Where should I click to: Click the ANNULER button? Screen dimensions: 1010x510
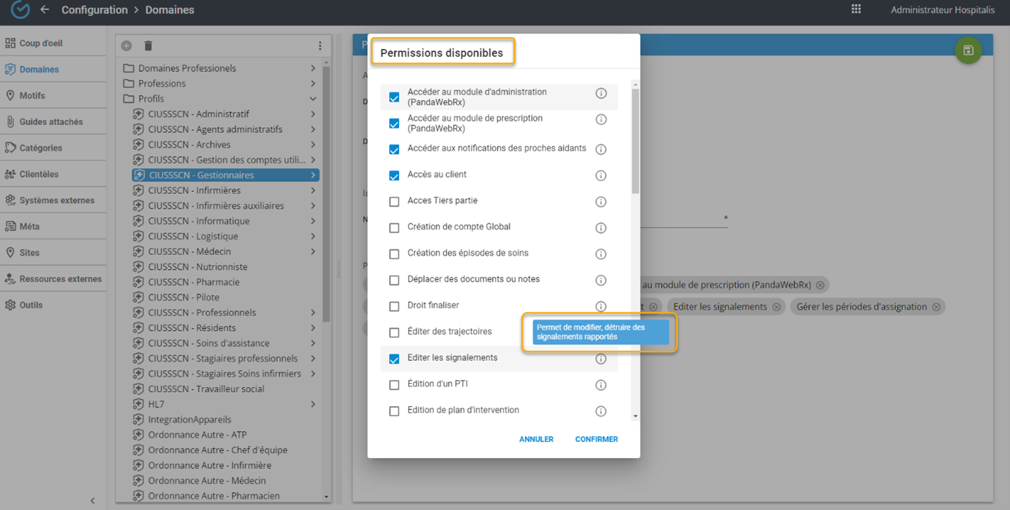tap(536, 439)
